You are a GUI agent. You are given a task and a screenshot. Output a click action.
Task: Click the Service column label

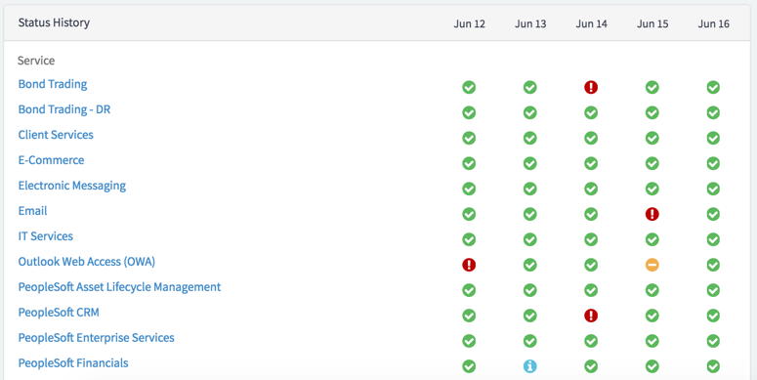(36, 61)
